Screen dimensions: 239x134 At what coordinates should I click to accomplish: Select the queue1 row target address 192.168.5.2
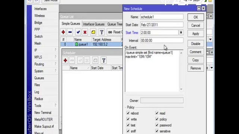click(100, 44)
